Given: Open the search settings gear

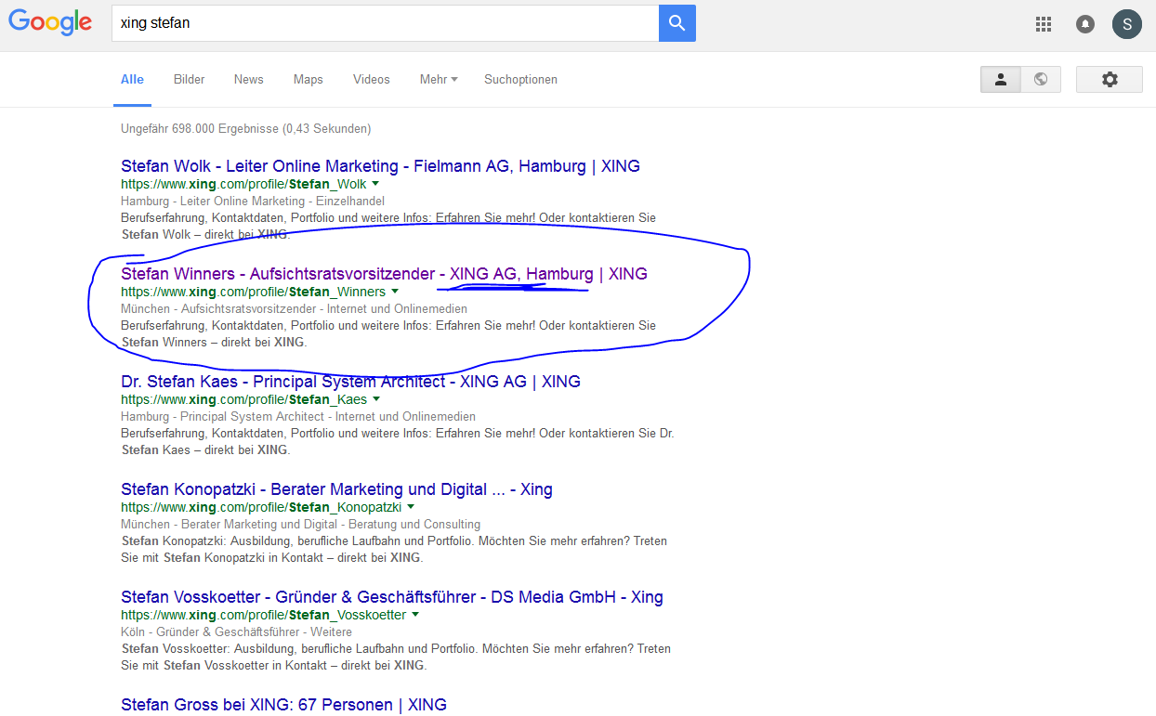Looking at the screenshot, I should [x=1110, y=80].
